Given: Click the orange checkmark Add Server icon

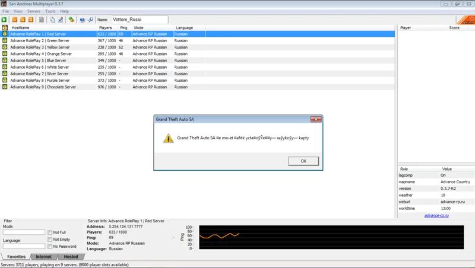Looking at the screenshot, I should click(14, 20).
